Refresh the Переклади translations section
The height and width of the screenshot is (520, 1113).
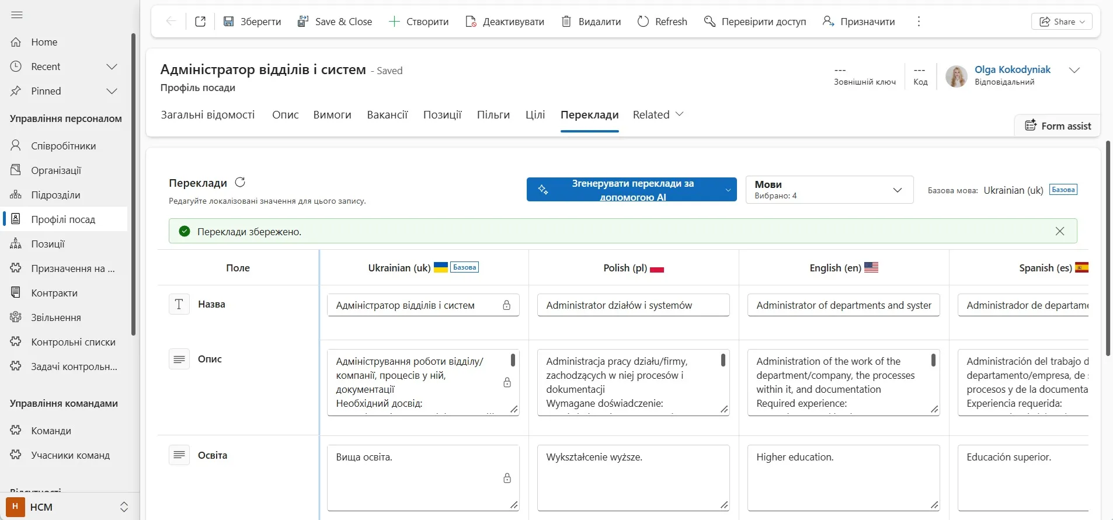click(x=240, y=182)
